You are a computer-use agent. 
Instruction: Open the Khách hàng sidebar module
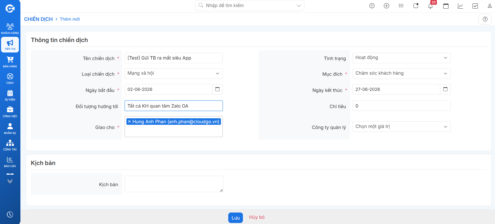[10, 28]
